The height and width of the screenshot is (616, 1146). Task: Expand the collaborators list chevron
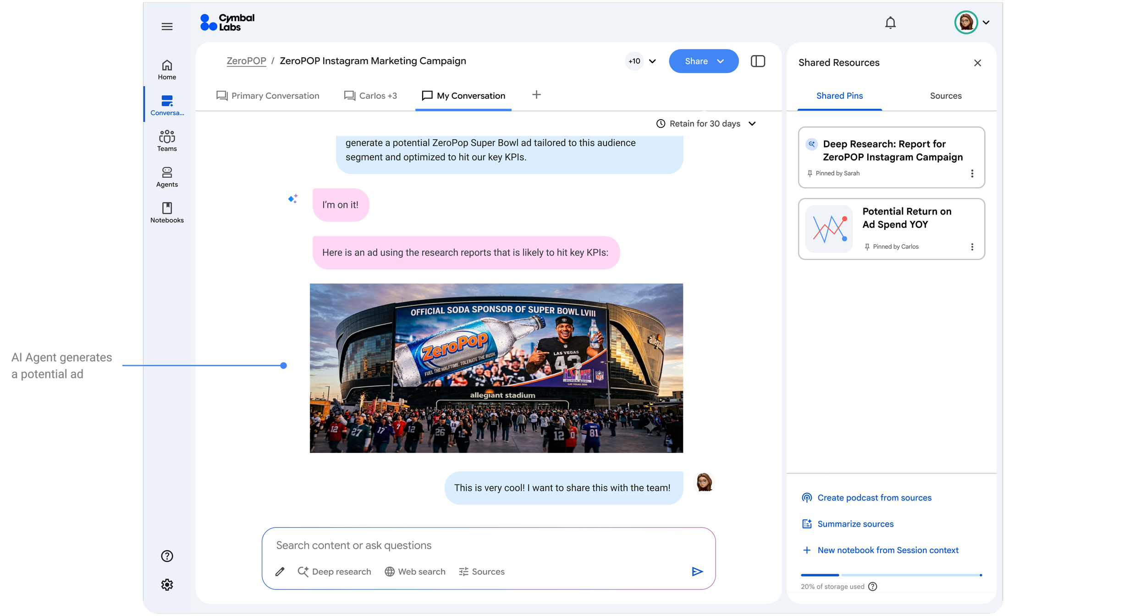[652, 61]
